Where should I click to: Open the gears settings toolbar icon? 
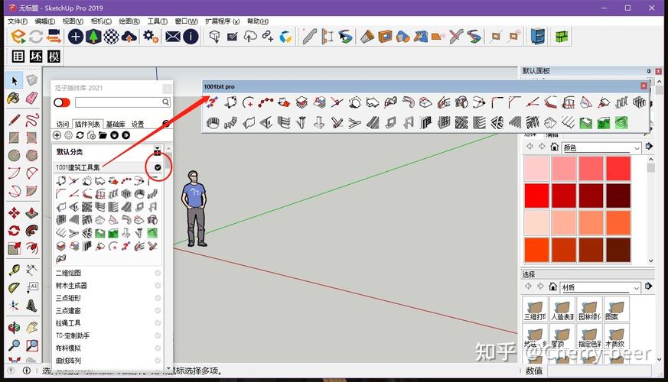tap(151, 37)
